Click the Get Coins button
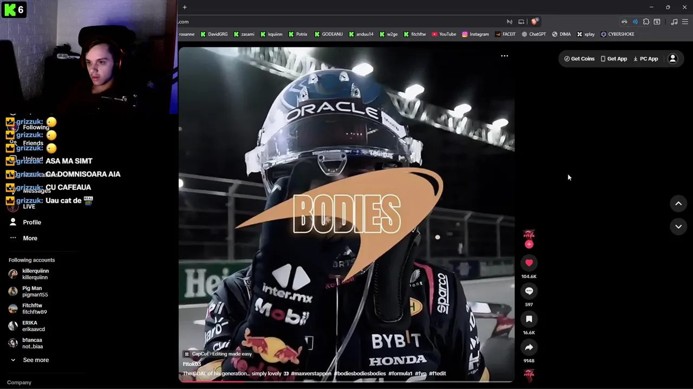The height and width of the screenshot is (389, 693). (x=579, y=58)
